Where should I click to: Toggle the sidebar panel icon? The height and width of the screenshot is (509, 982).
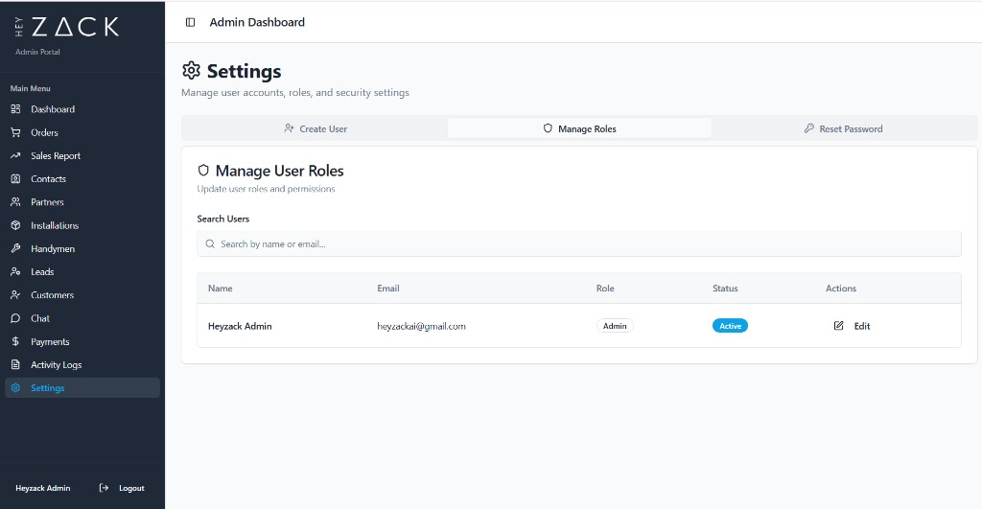[x=191, y=23]
